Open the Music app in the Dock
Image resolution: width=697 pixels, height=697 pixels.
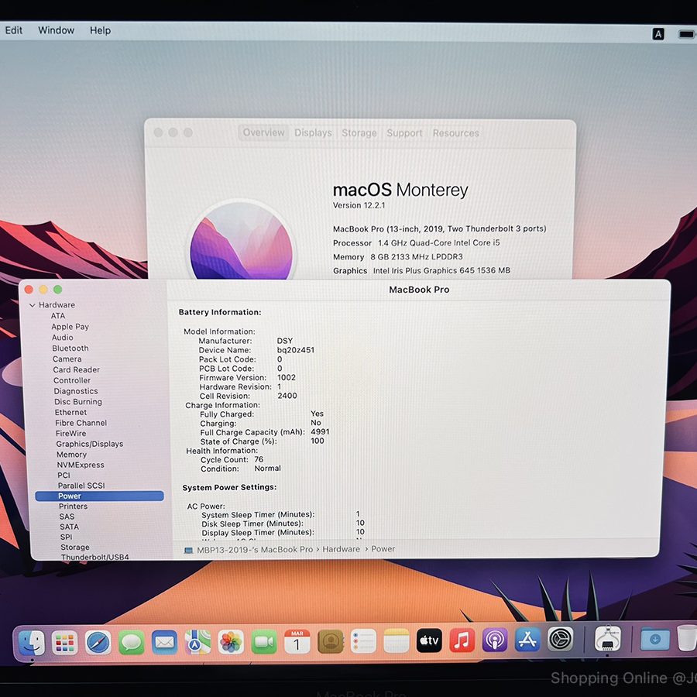[x=462, y=640]
